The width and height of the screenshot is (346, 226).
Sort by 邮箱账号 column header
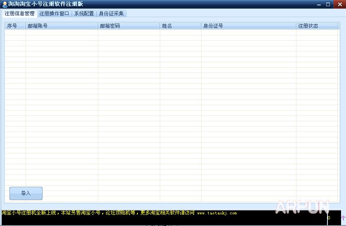62,26
